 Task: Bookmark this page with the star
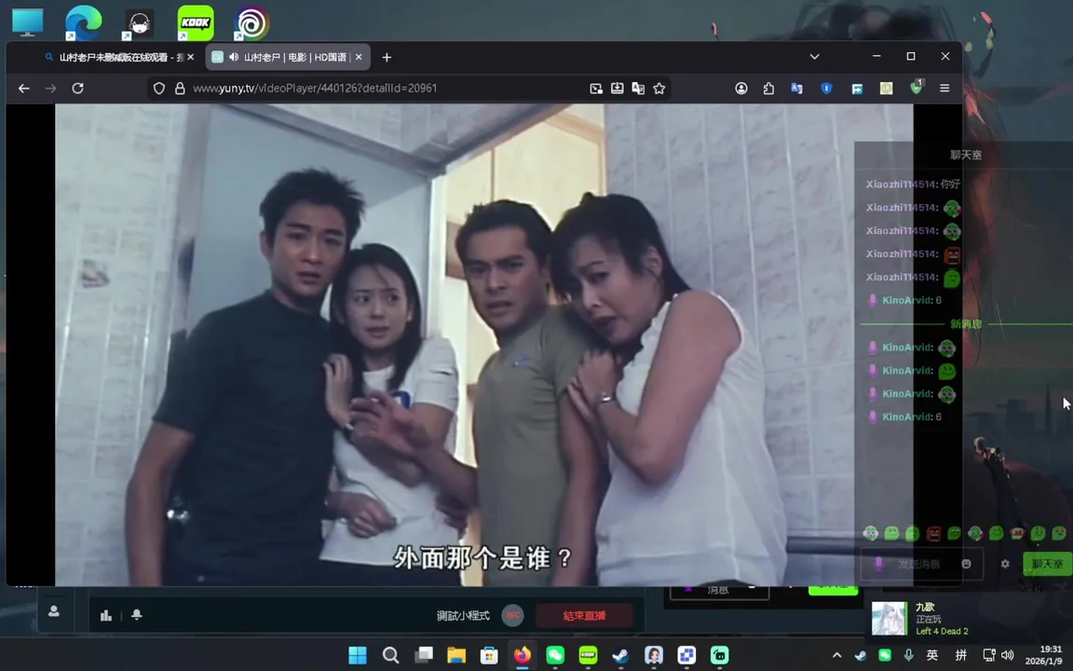[x=659, y=89]
